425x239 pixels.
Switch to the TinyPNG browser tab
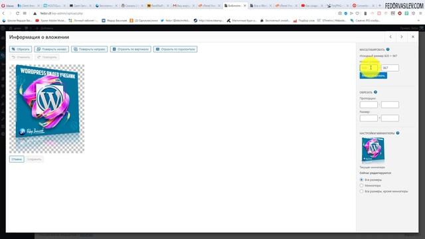[337, 5]
